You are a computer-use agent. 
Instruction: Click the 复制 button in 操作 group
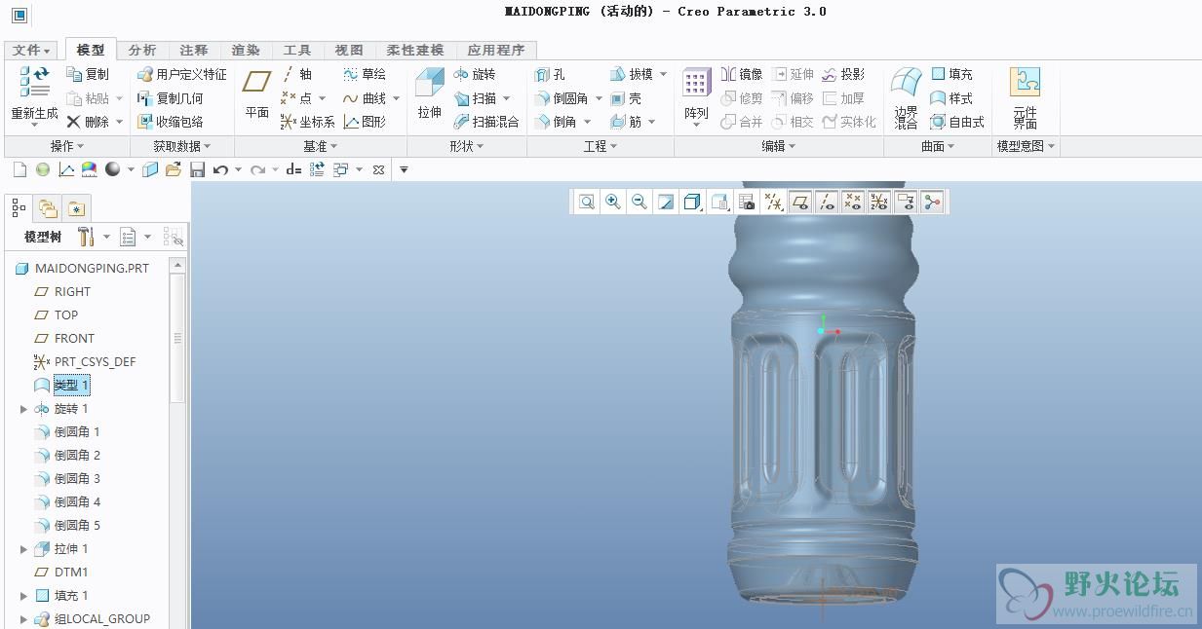coord(88,74)
